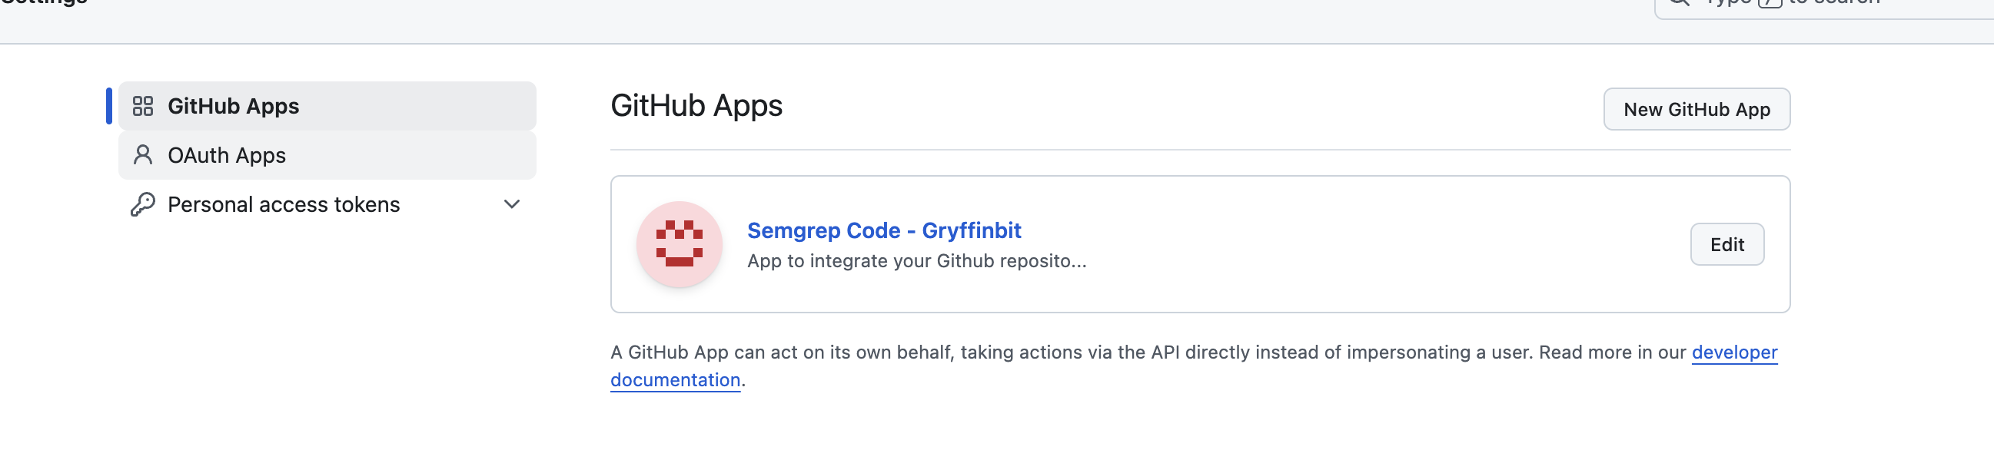Click the app description text under Semgrep

(x=916, y=261)
